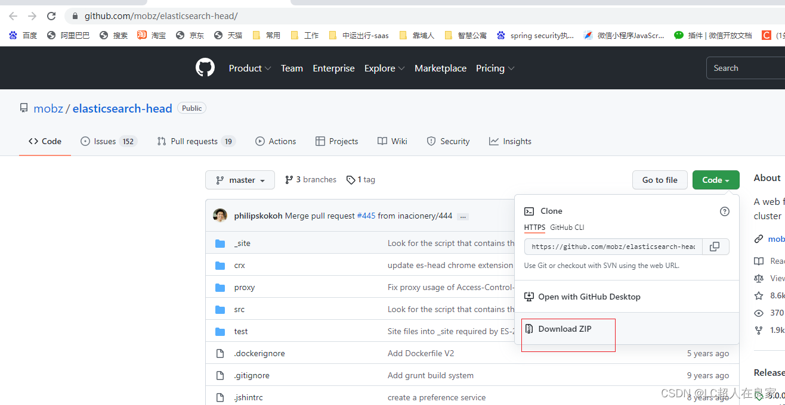Open the Marketplace link
Screen dimensions: 785x405
click(440, 68)
